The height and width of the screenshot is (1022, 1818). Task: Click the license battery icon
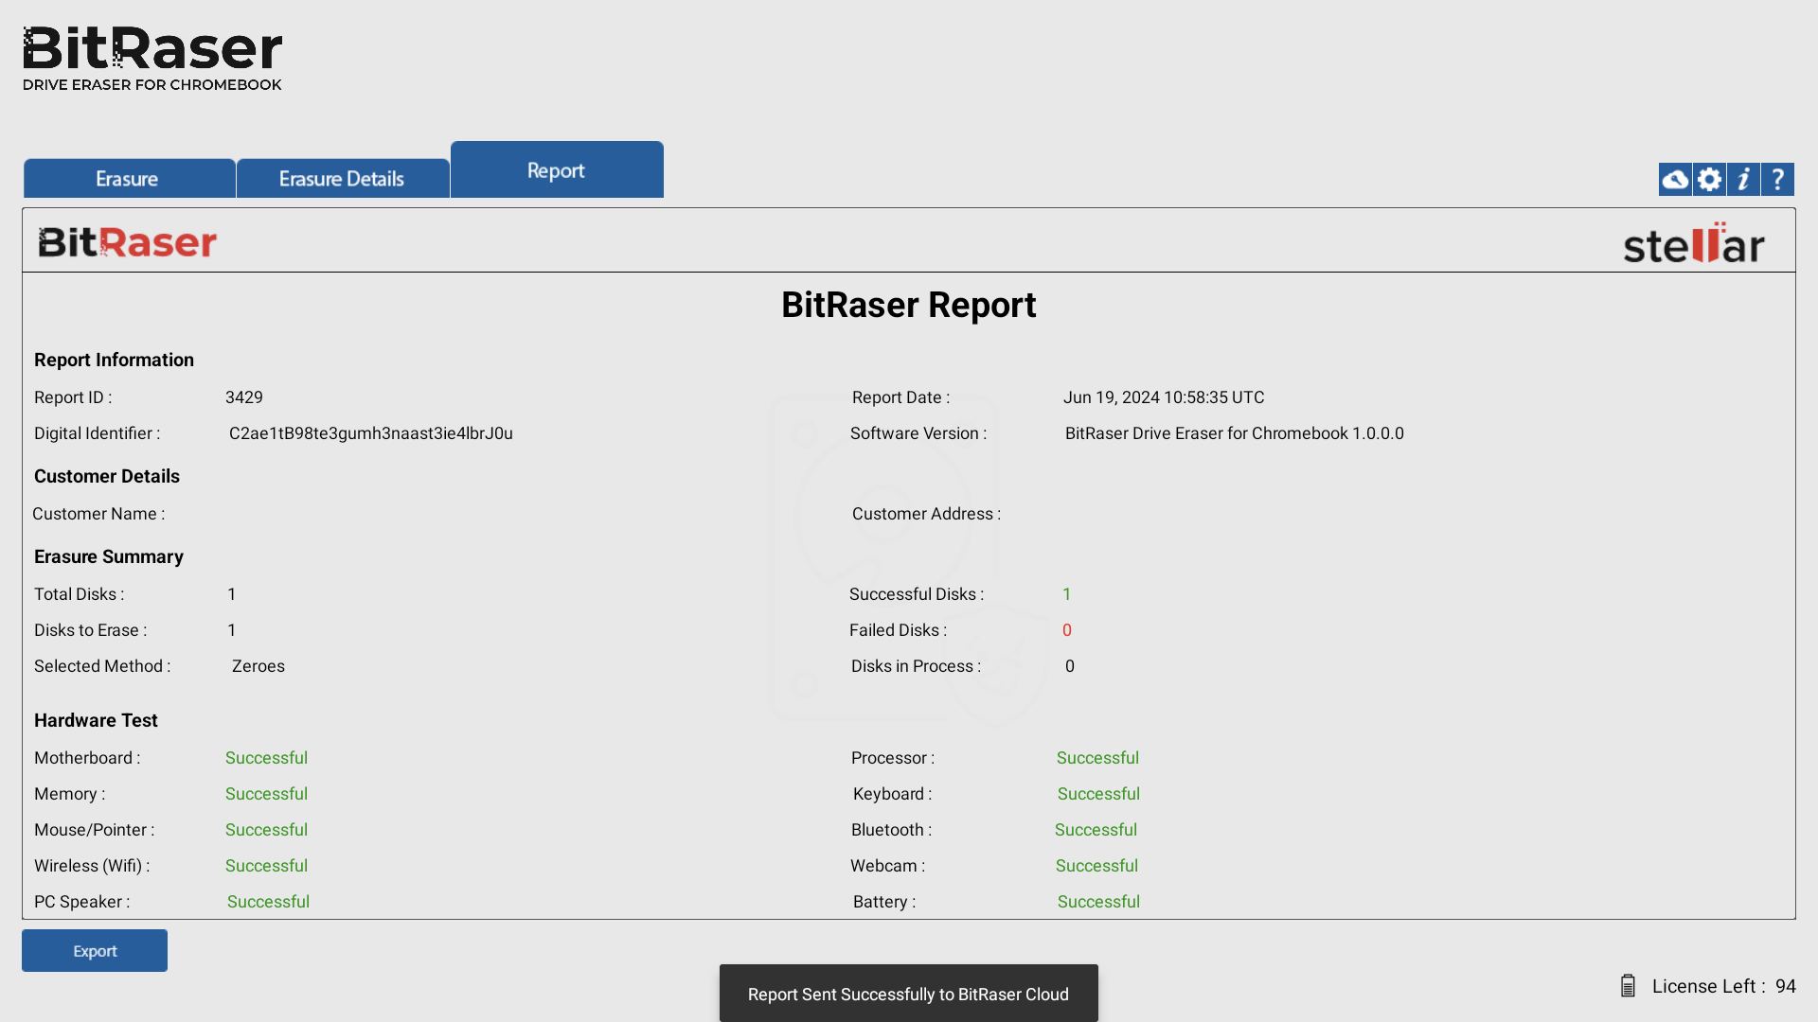[1628, 986]
